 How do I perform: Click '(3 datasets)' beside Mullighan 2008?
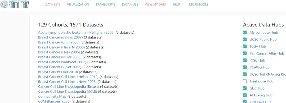coord(125,32)
